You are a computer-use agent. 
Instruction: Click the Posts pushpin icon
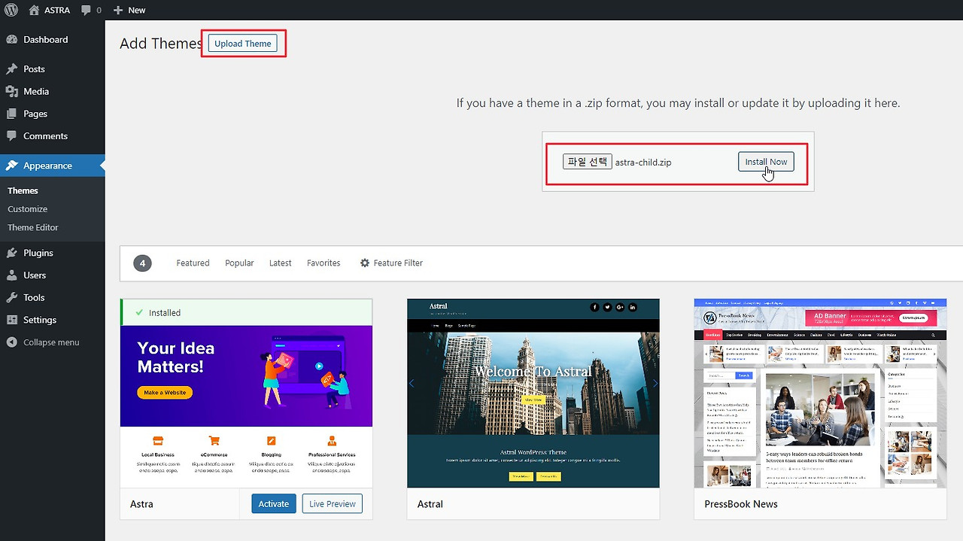(x=11, y=68)
